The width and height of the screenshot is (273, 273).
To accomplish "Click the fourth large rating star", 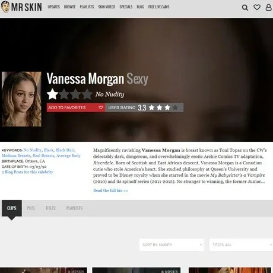I will coord(87,94).
